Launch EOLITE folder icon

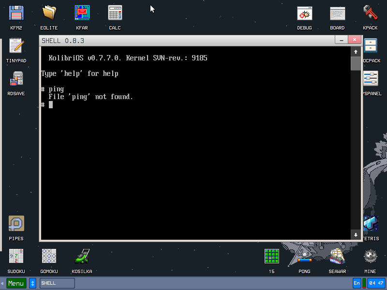[x=49, y=13]
